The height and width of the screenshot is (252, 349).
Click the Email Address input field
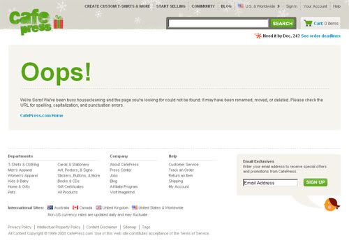point(270,183)
